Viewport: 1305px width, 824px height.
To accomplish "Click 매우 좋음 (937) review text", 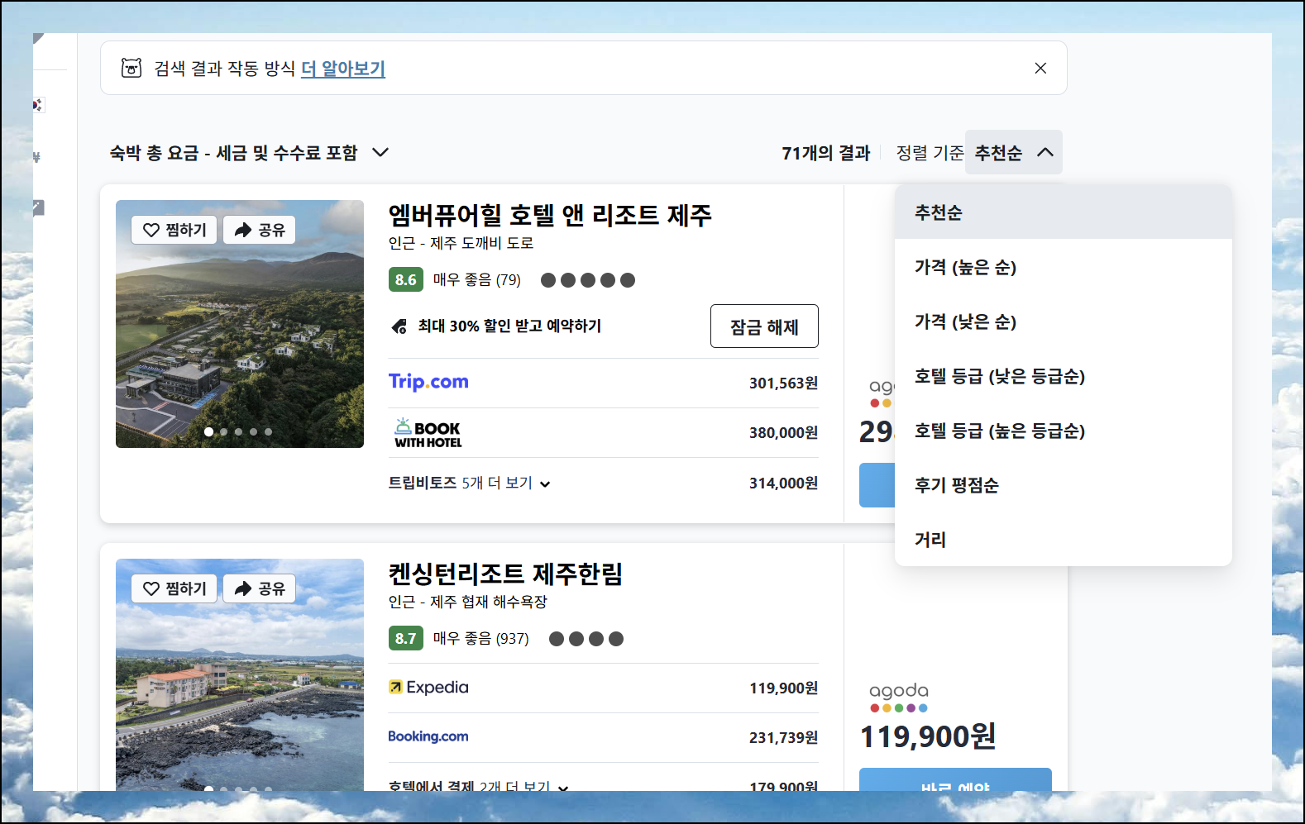I will pos(481,638).
